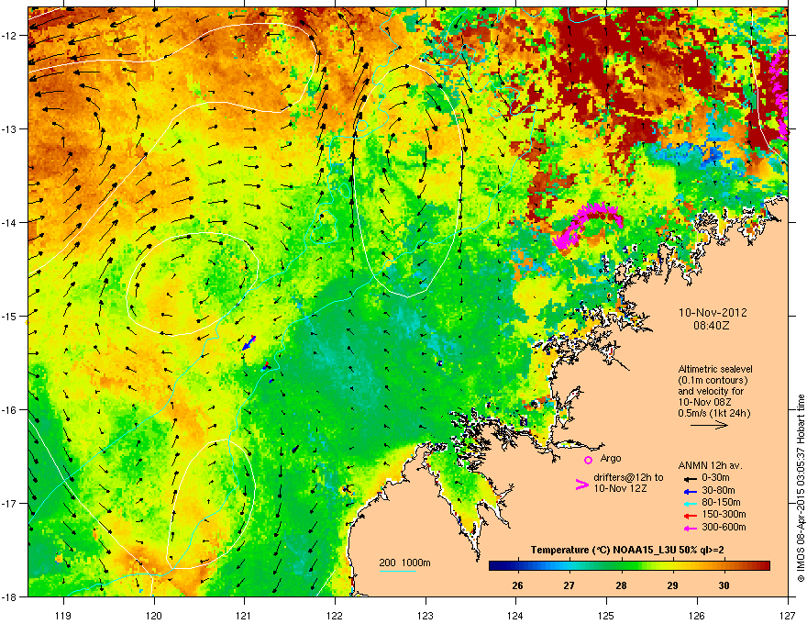Click the cyan bathymetry line sample under 200 1000m

397,571
